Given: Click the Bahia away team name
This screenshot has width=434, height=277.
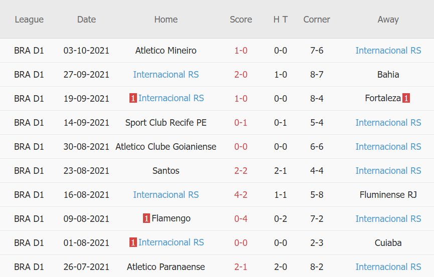Looking at the screenshot, I should point(388,75).
